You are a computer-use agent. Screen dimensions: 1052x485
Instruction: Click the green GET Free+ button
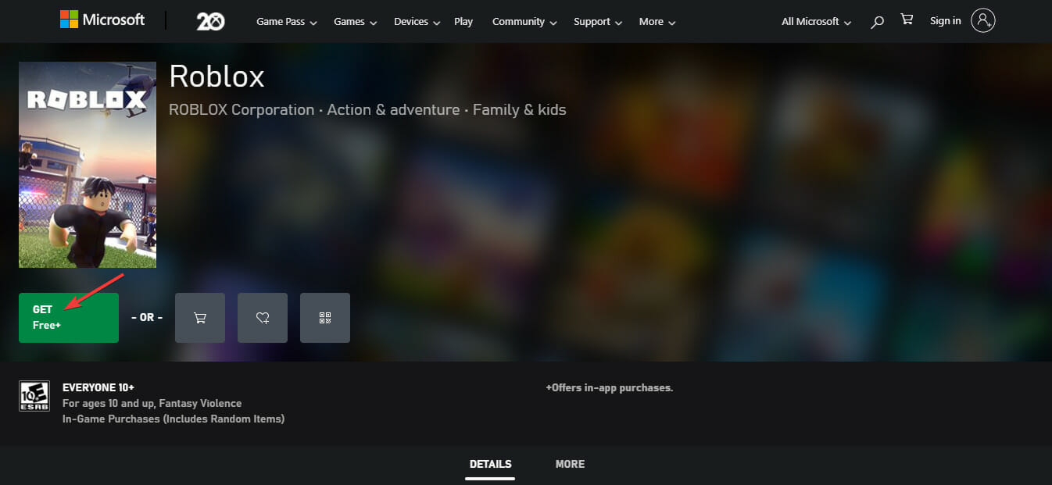(69, 317)
